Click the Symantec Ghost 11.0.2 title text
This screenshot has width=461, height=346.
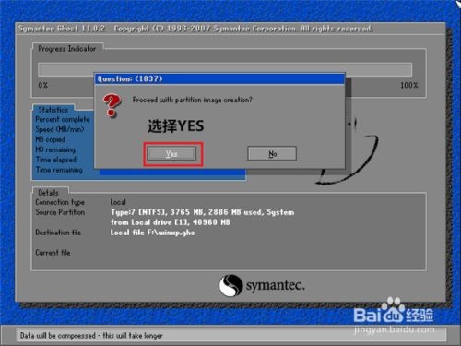point(61,29)
